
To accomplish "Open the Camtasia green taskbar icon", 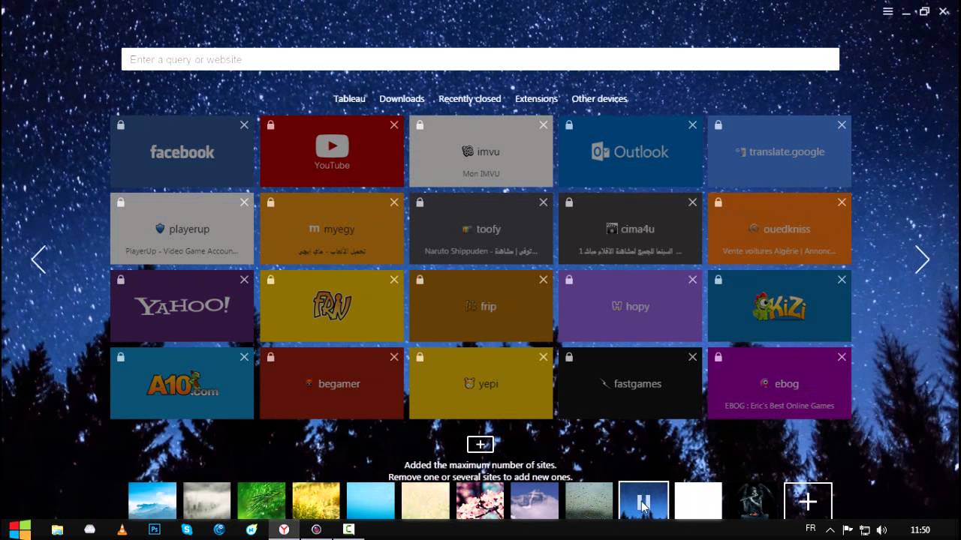I will point(348,529).
